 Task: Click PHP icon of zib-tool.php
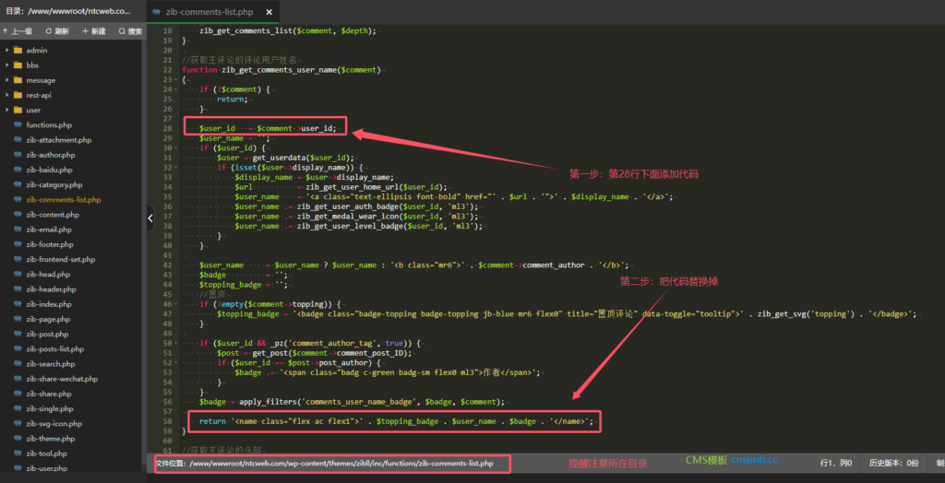coord(18,454)
